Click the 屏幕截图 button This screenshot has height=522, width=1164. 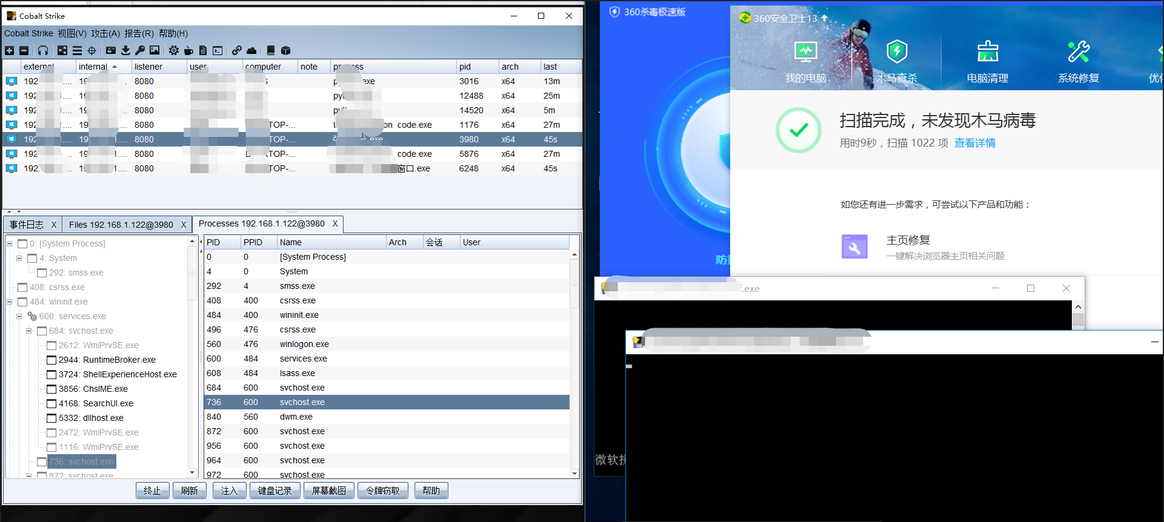pyautogui.click(x=329, y=491)
